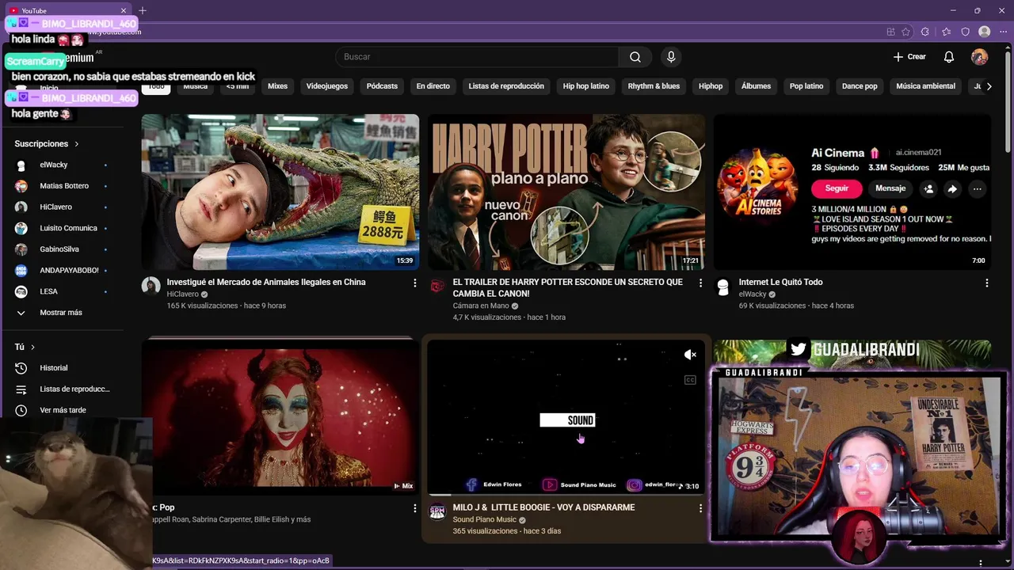
Task: Open the crocodile market video thumbnail
Action: (x=280, y=192)
